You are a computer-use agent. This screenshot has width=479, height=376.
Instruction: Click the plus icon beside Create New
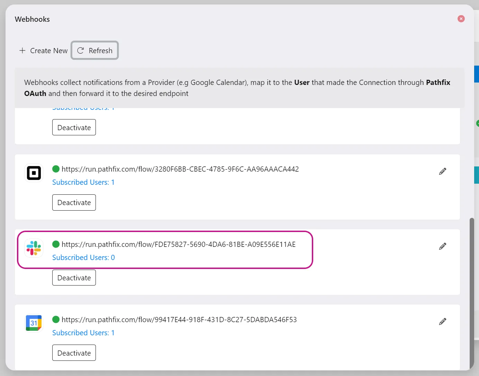click(22, 50)
